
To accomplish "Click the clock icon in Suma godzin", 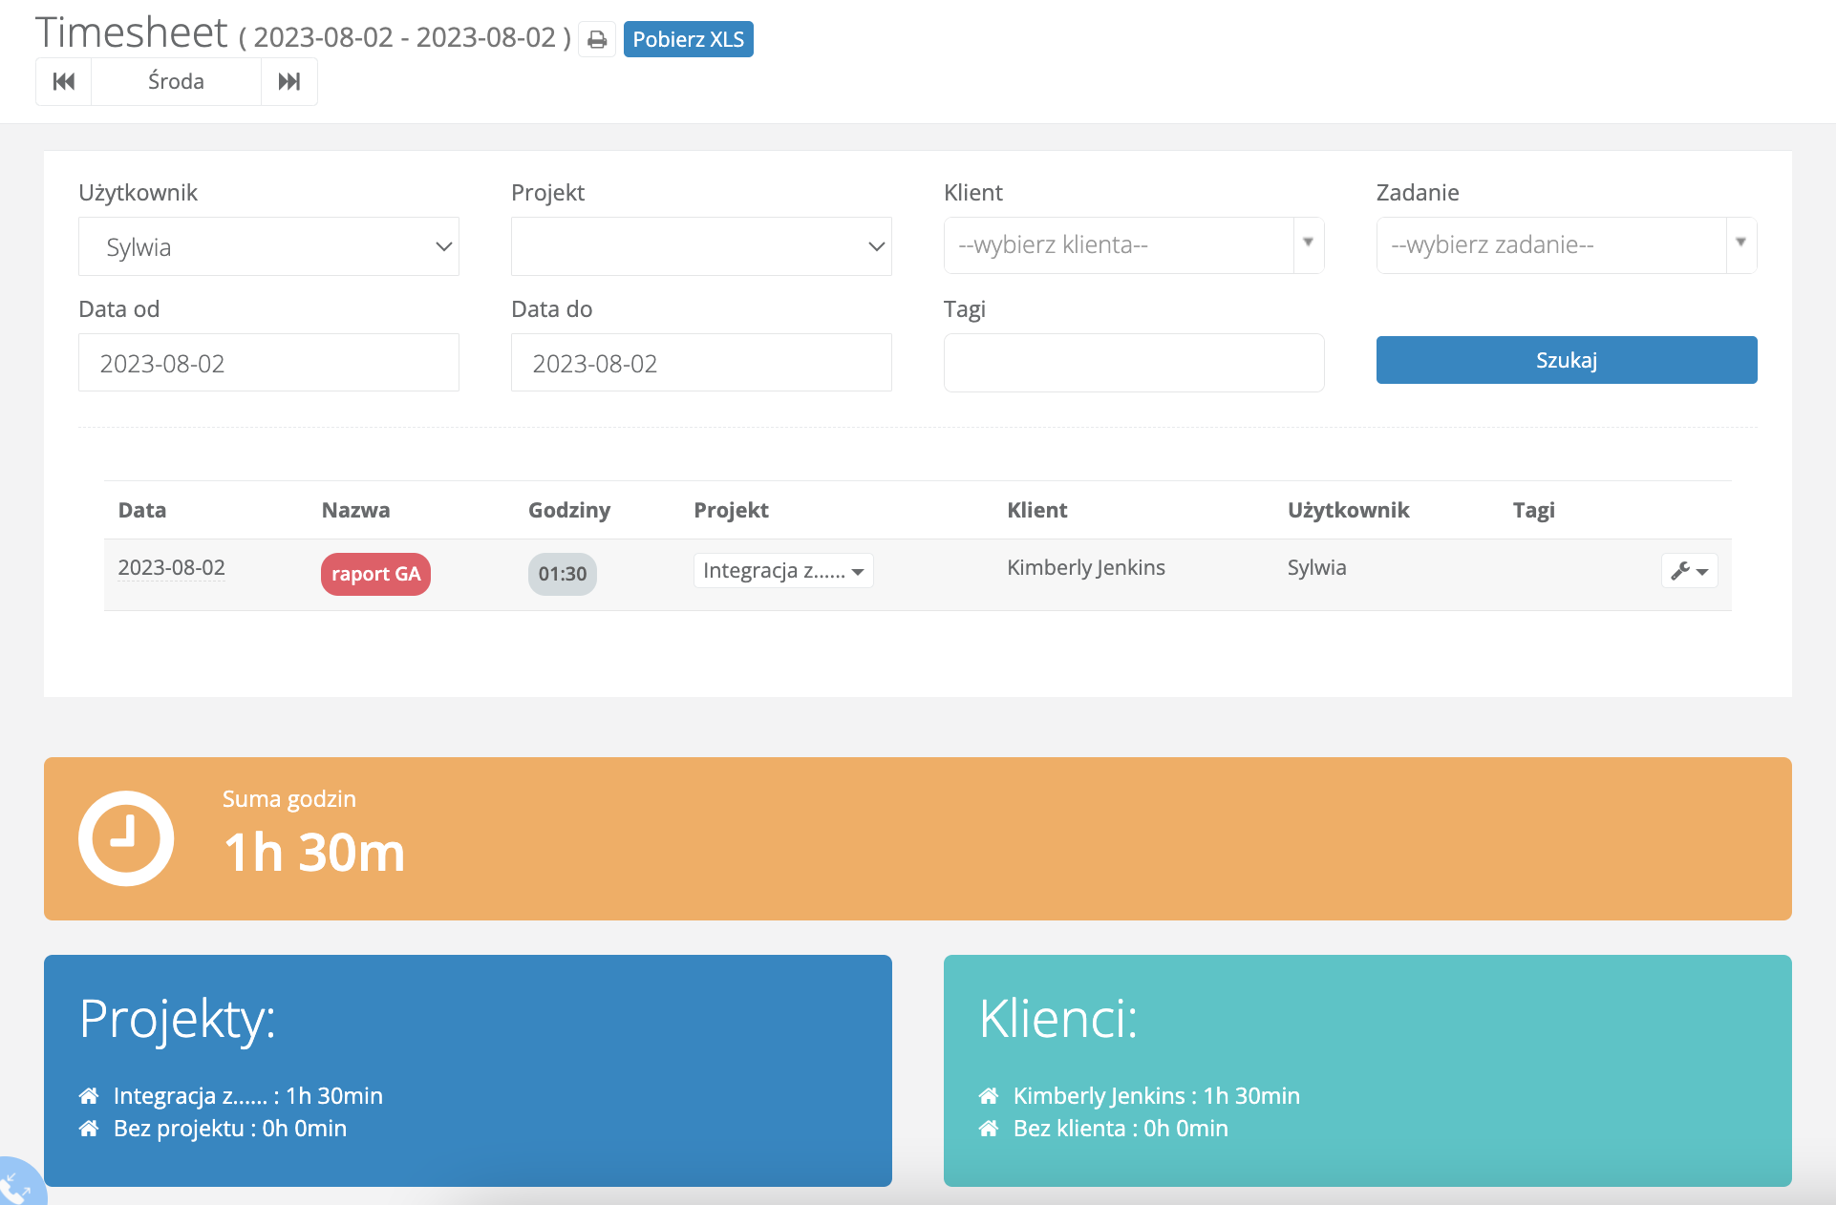I will coord(126,838).
